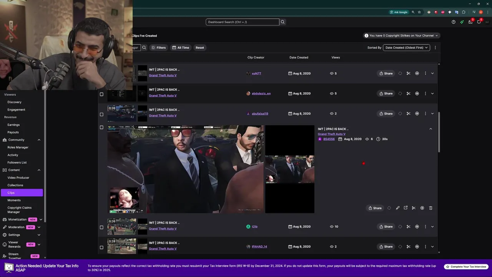
Task: Expand the copyright strikes notice
Action: [402, 35]
